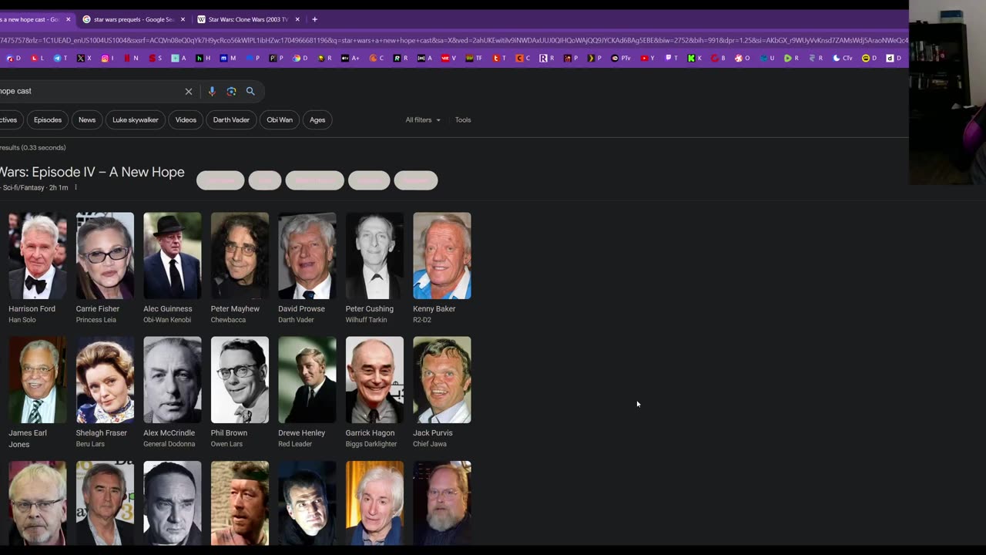Open Peter Cushing's photo

[374, 256]
